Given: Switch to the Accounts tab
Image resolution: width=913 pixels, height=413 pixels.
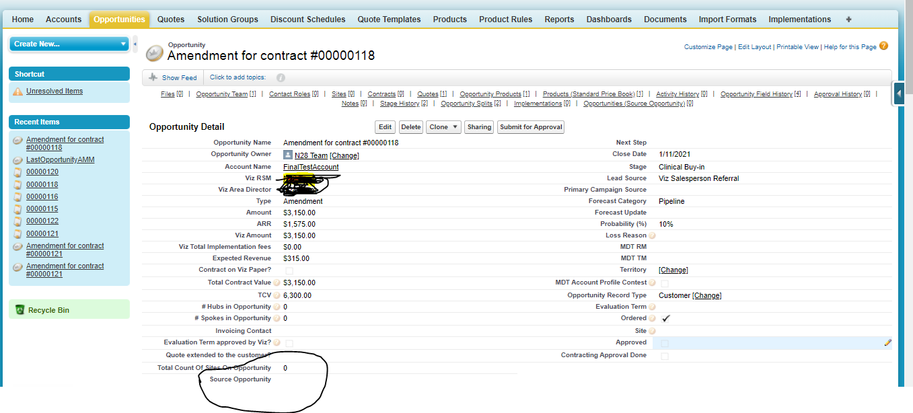Looking at the screenshot, I should click(64, 20).
